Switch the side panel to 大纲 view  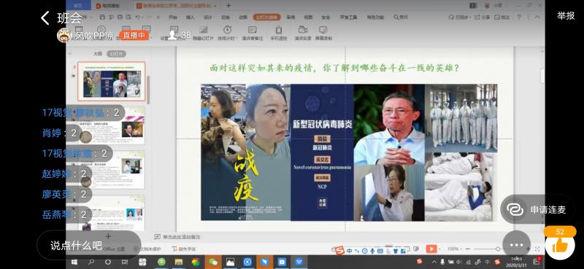point(98,54)
